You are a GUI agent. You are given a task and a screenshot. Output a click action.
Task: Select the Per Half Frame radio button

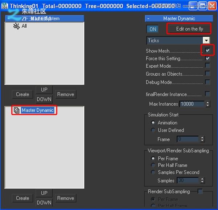click(153, 165)
